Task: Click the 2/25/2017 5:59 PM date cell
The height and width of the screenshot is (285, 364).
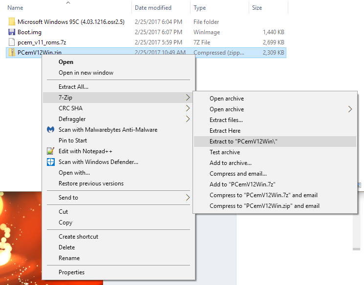Action: coord(159,42)
